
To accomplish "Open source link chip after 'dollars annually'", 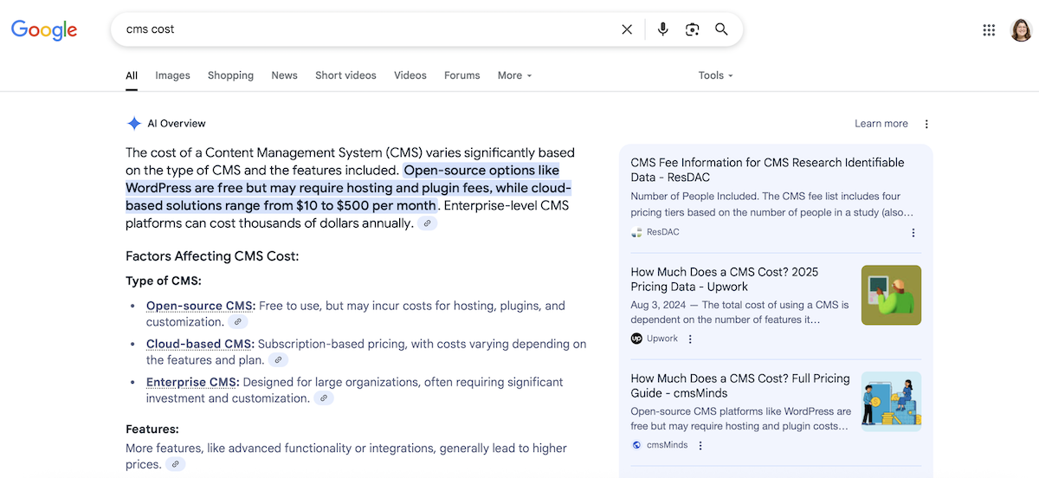I will click(427, 223).
